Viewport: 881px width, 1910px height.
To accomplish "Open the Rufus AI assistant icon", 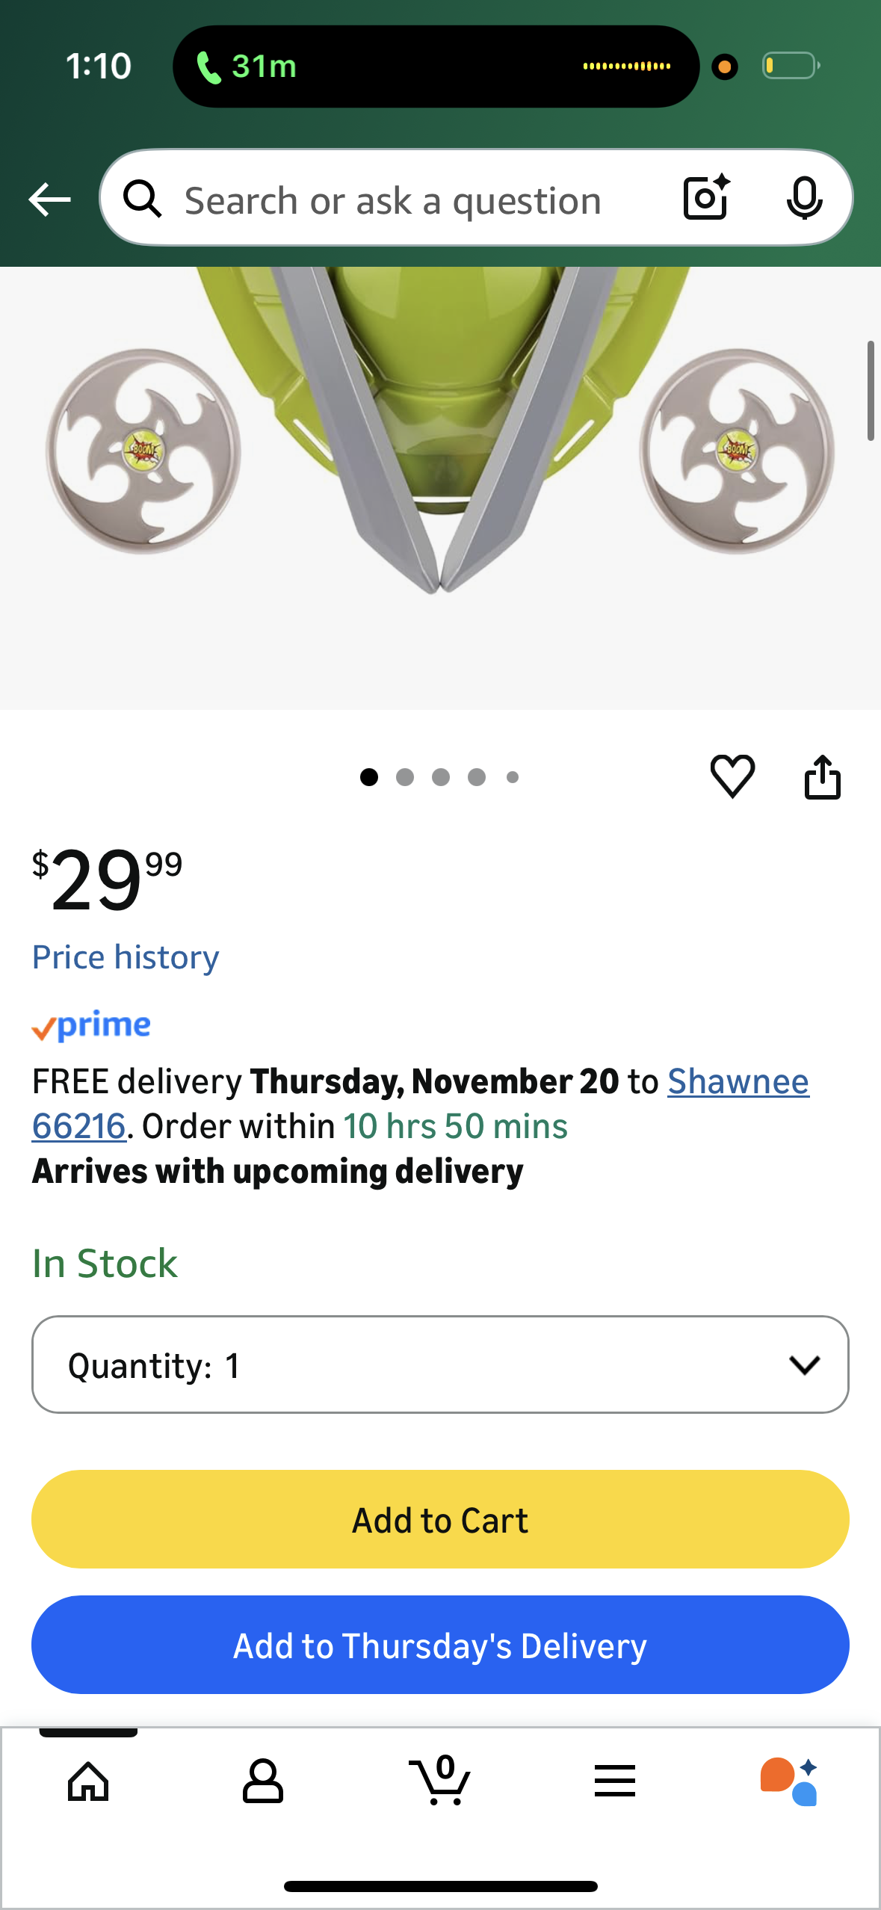I will point(789,1781).
